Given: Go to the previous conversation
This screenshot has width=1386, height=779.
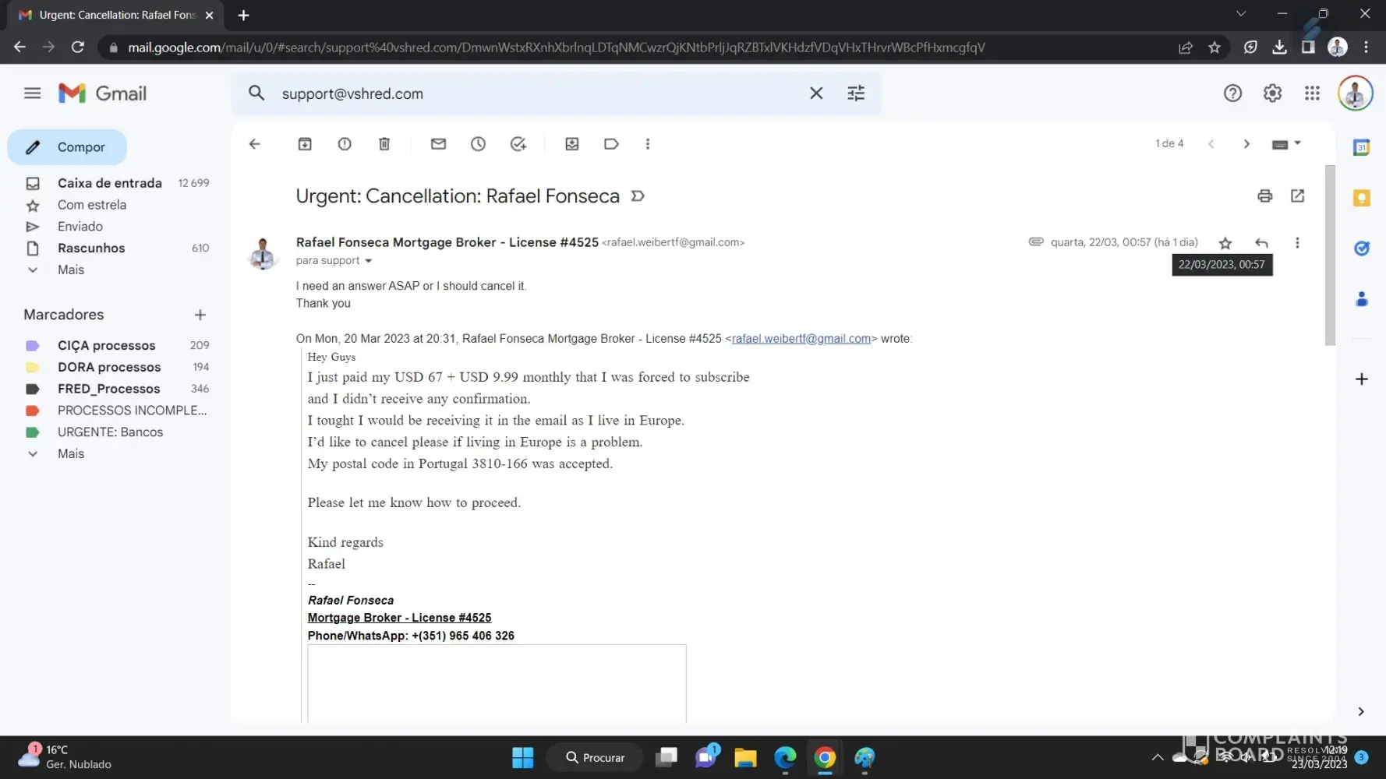Looking at the screenshot, I should 1211,144.
